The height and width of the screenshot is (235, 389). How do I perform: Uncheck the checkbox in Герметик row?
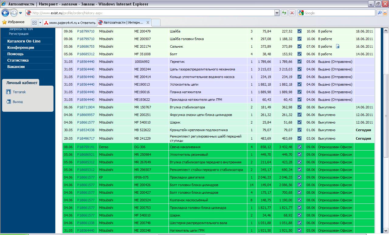(299, 62)
